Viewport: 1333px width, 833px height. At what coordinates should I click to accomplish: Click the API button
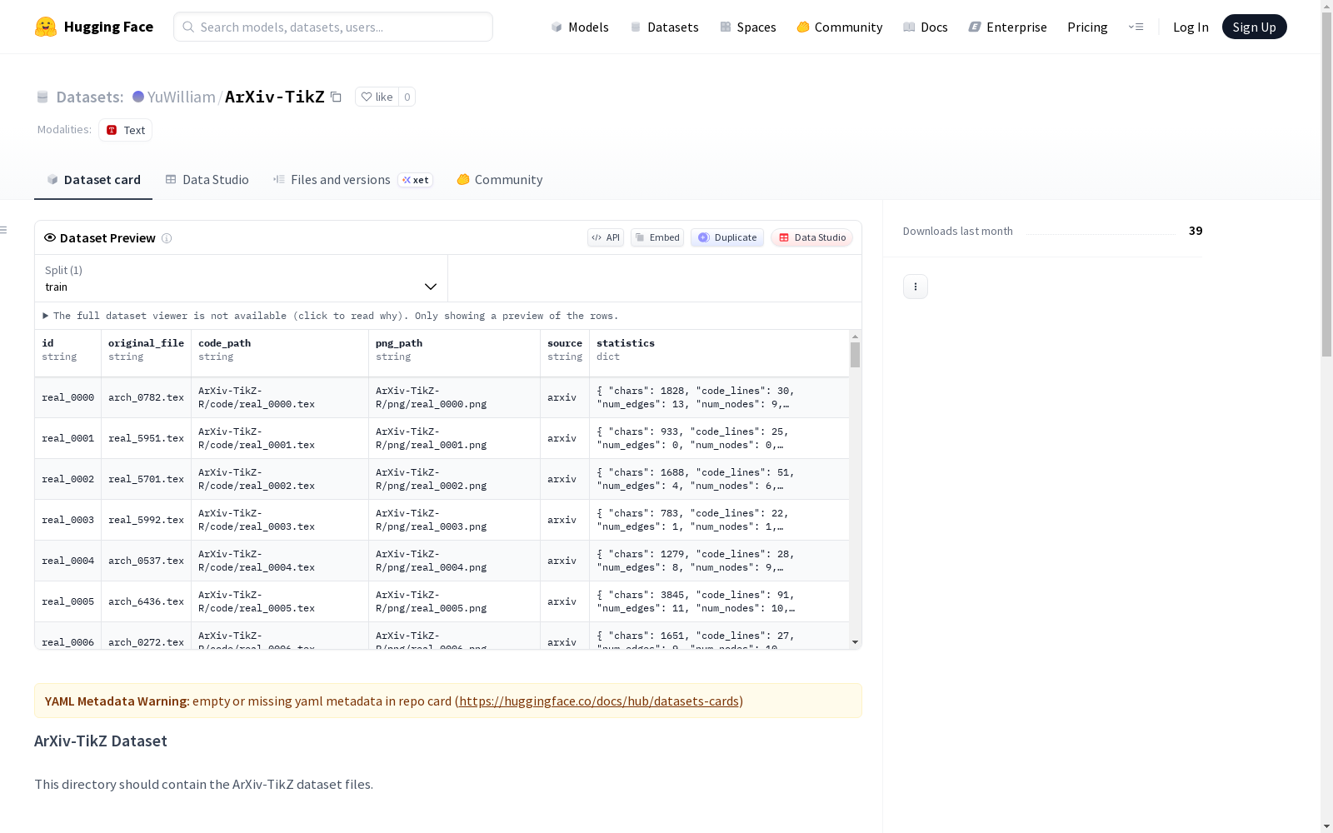606,237
